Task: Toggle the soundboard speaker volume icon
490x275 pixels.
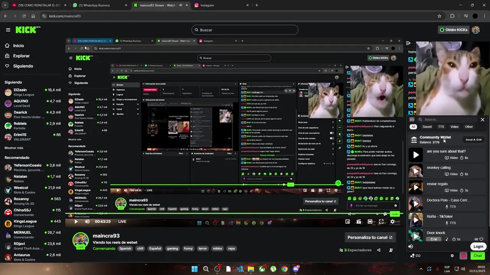Action: click(411, 246)
